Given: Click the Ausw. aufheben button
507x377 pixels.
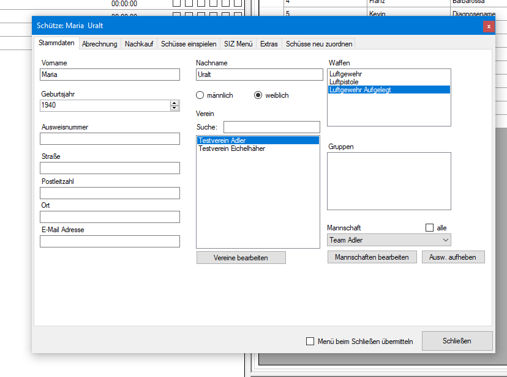Looking at the screenshot, I should coord(453,257).
